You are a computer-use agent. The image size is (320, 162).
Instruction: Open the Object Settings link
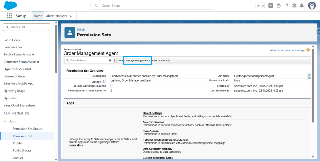(x=152, y=113)
